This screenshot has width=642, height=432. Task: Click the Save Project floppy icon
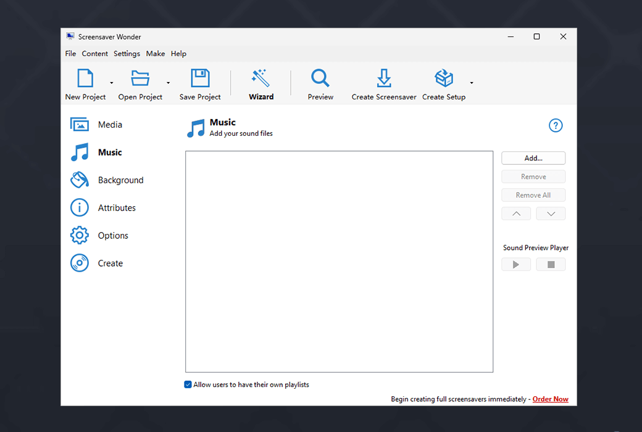[x=200, y=78]
